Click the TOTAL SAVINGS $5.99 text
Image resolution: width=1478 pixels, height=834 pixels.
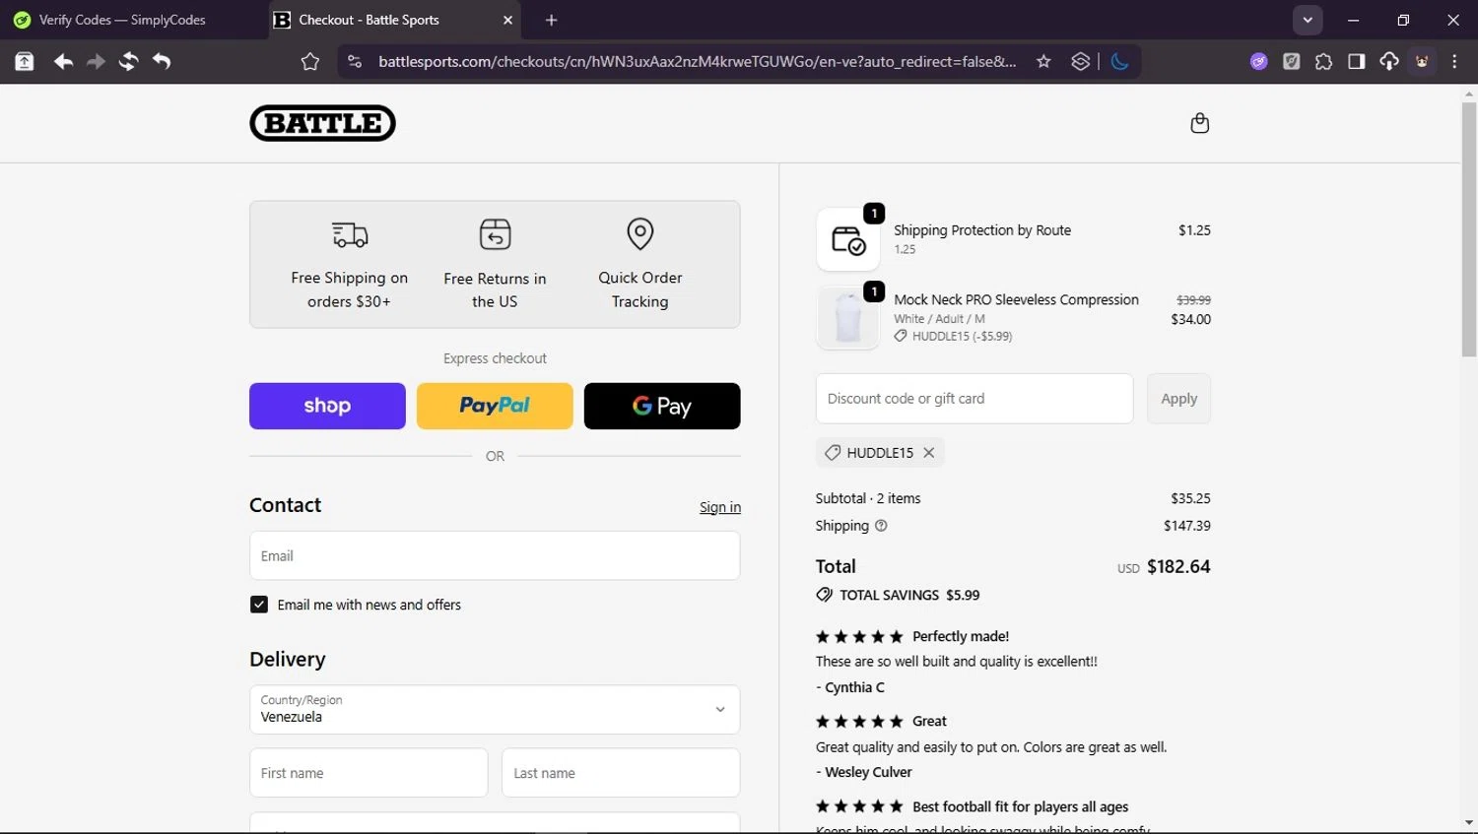[x=909, y=595]
